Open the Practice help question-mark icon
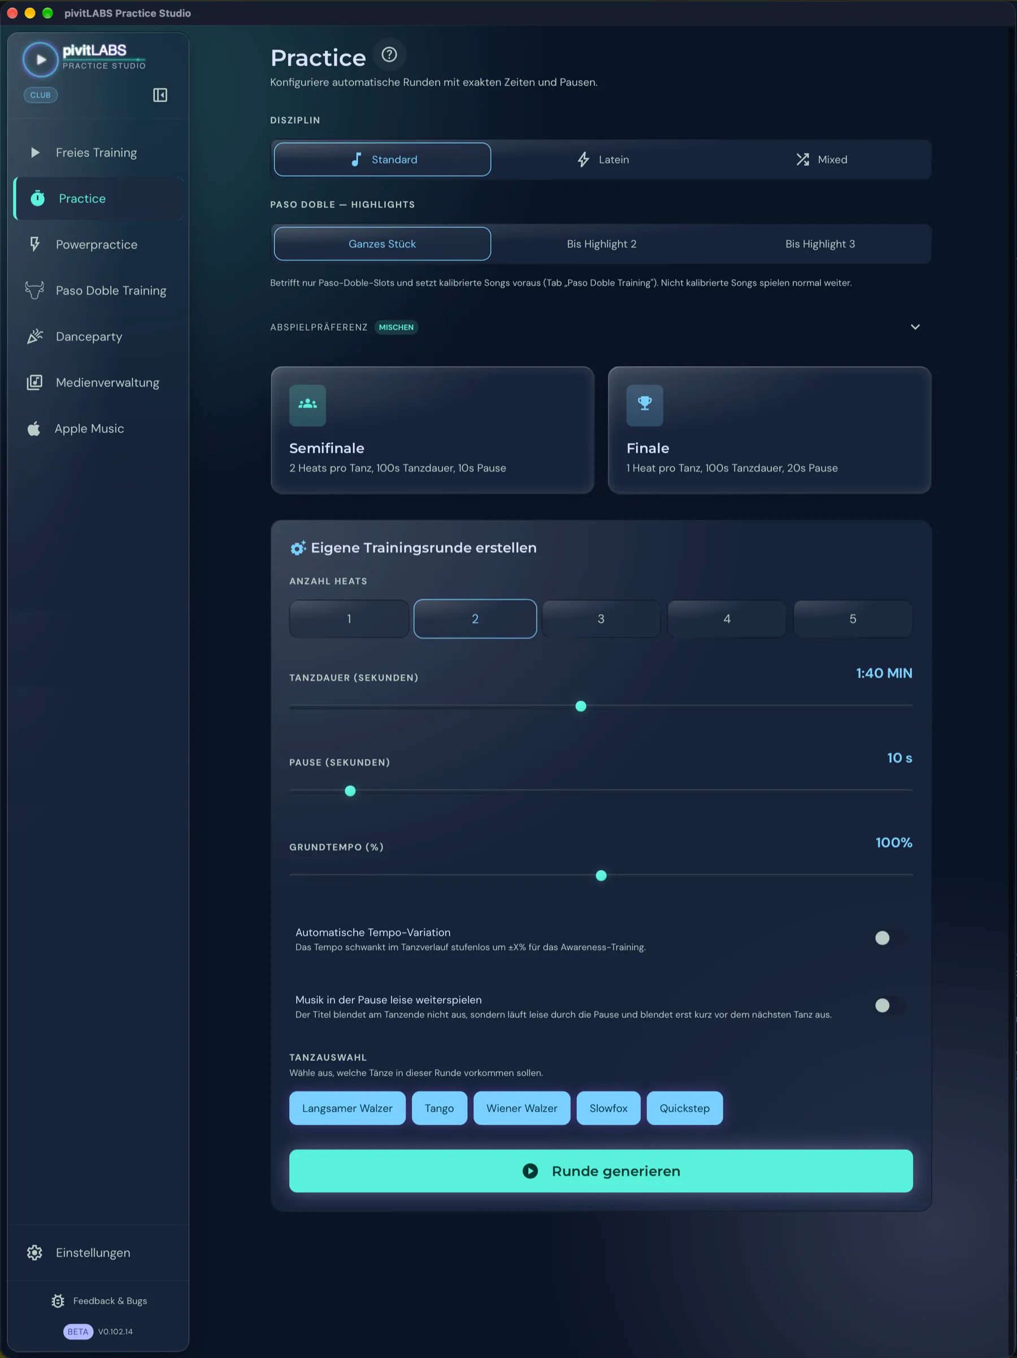This screenshot has width=1017, height=1358. click(389, 55)
